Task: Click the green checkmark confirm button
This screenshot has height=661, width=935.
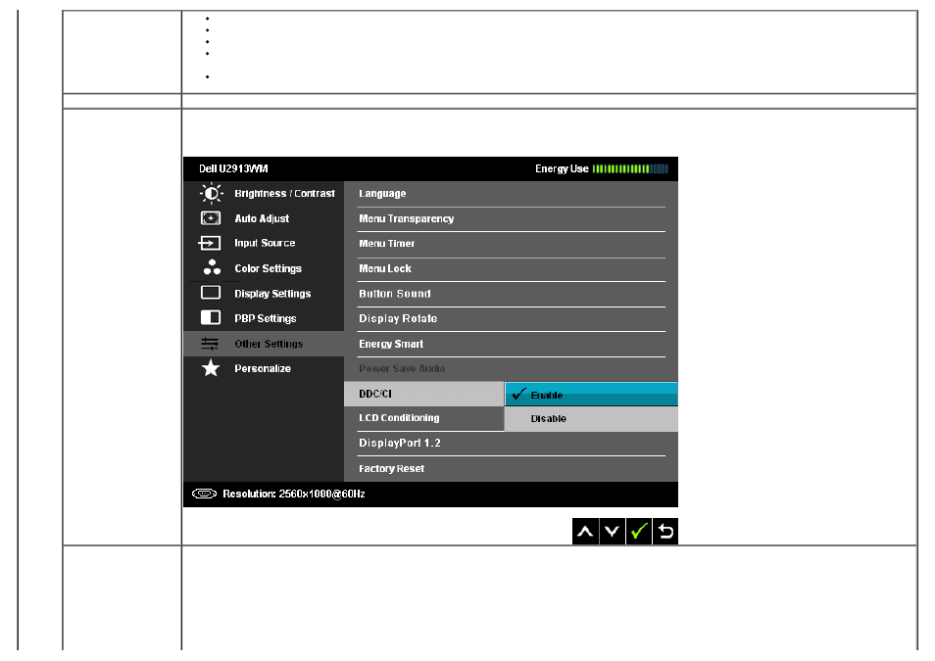Action: click(x=639, y=531)
